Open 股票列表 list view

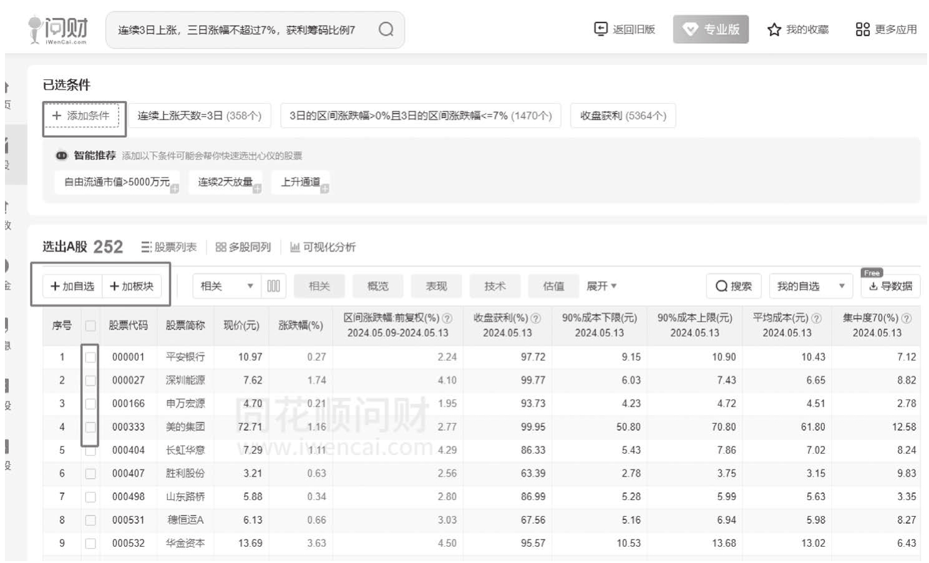click(x=169, y=247)
